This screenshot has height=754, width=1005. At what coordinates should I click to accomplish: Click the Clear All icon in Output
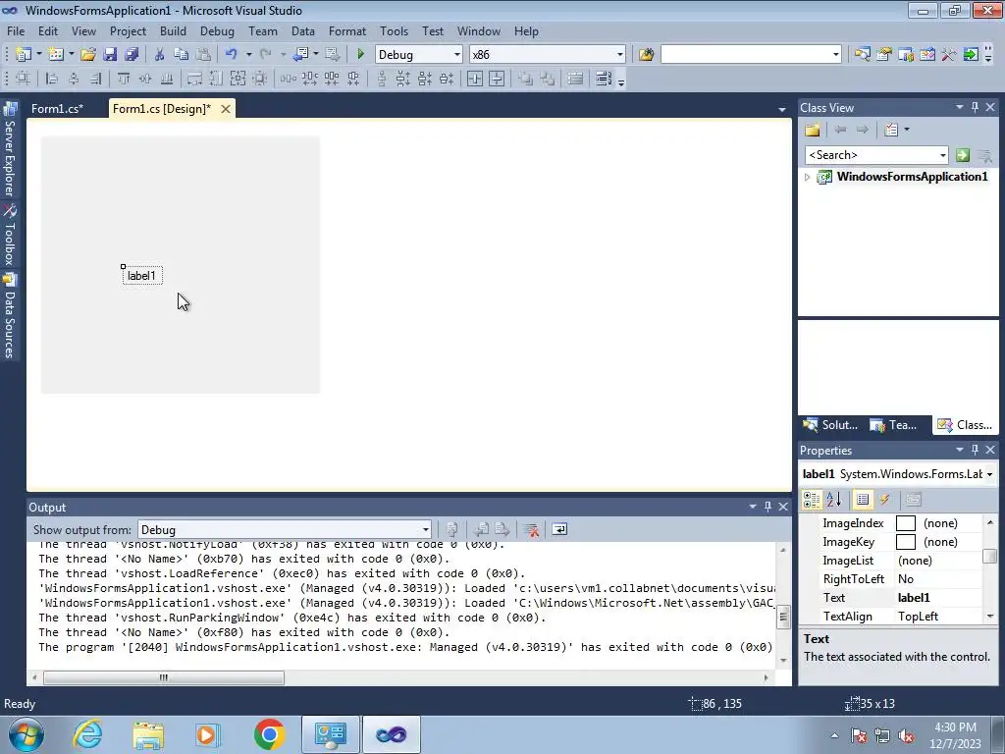[x=531, y=529]
